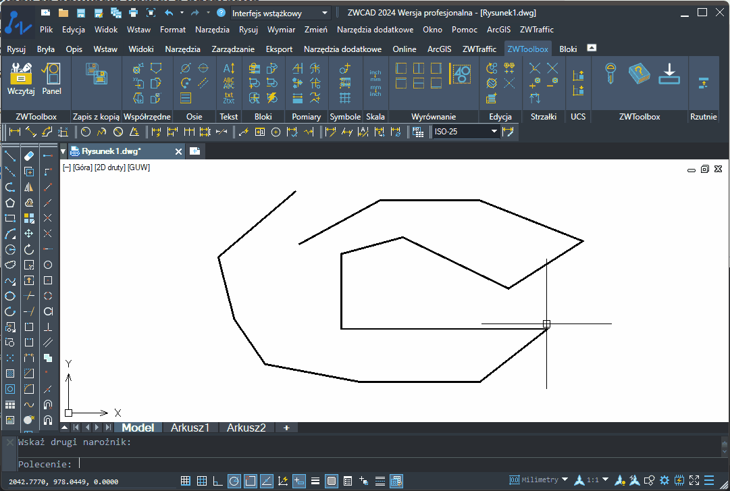Click the Angular dimension icon
730x491 pixels.
click(x=134, y=132)
